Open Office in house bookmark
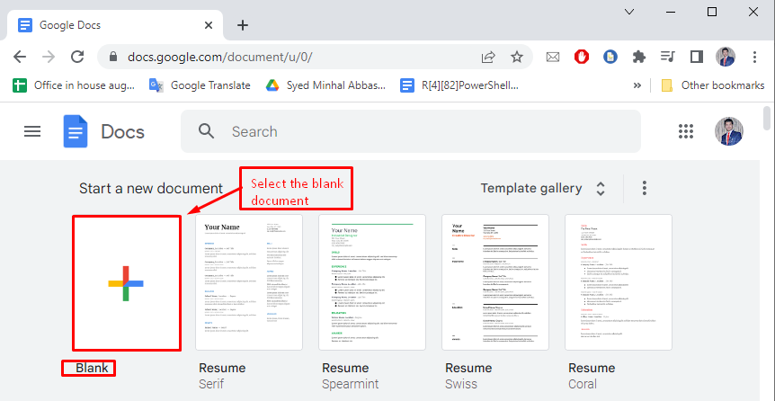This screenshot has height=401, width=775. (x=74, y=85)
